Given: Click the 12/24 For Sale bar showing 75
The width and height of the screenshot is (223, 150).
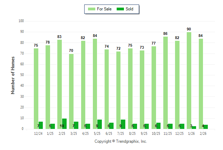Looking at the screenshot, I should click(x=36, y=88).
